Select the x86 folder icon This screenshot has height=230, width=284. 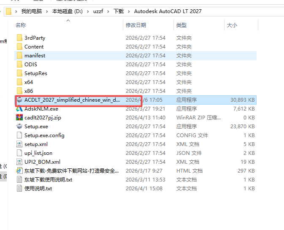(19, 91)
